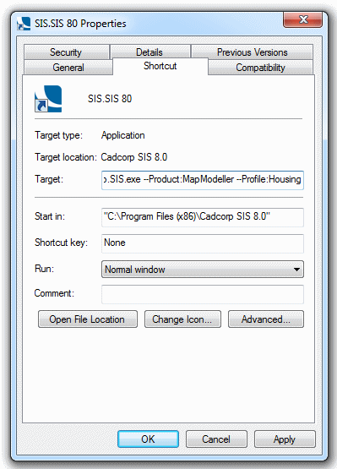Click the Start in field
337x469 pixels.
click(203, 217)
